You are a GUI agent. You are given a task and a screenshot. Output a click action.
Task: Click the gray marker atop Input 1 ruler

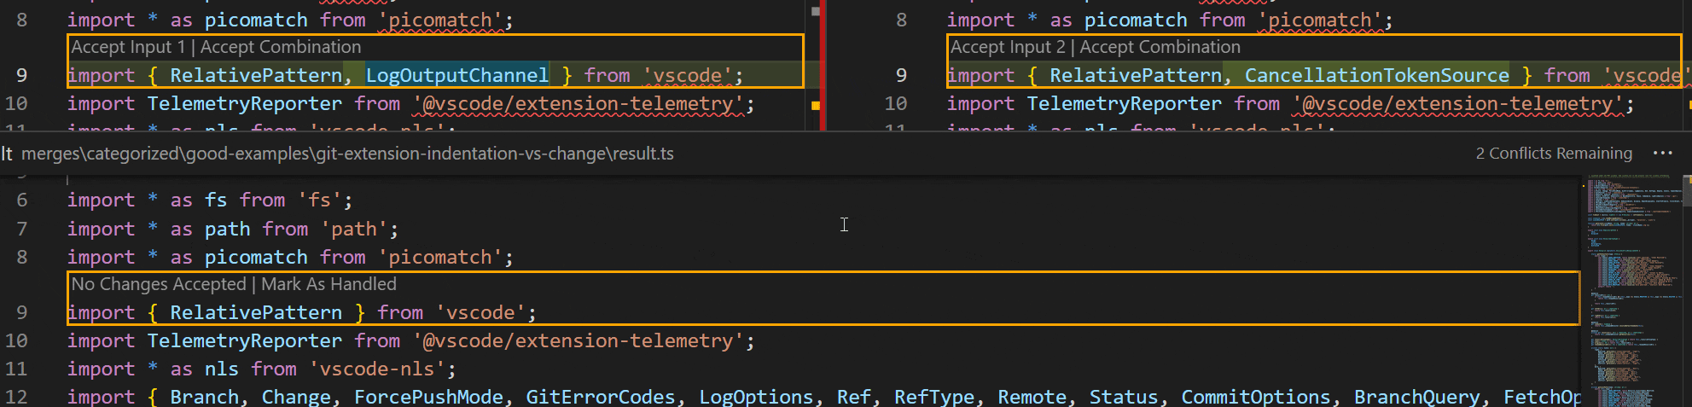pos(816,11)
